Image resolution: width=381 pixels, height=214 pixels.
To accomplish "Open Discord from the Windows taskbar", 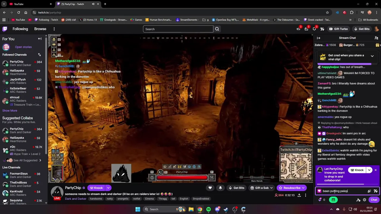I will click(217, 209).
